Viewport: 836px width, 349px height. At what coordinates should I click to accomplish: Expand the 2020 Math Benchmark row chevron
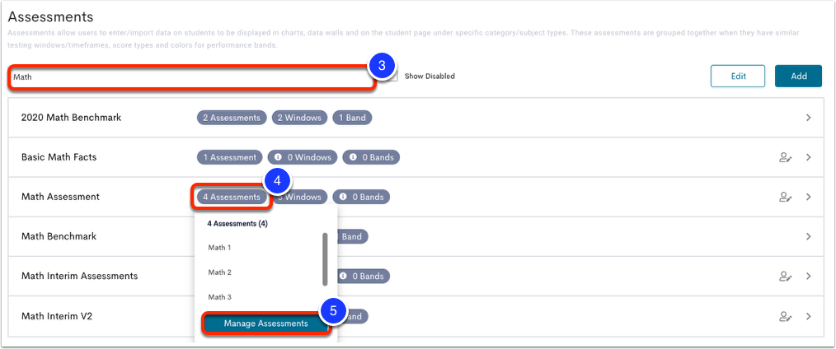click(808, 118)
